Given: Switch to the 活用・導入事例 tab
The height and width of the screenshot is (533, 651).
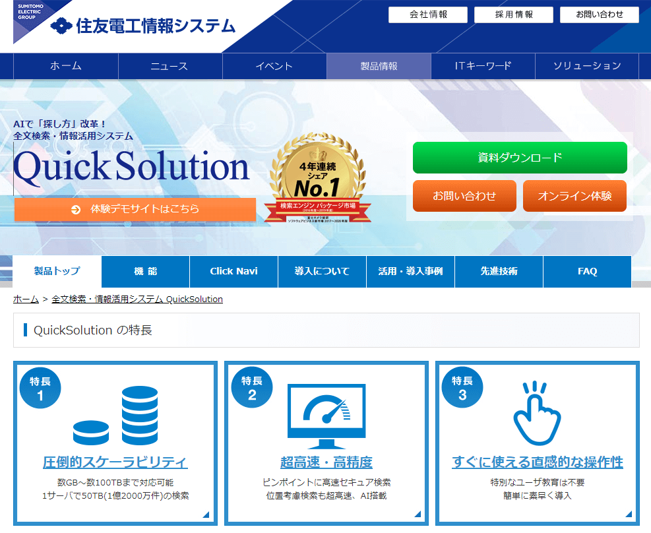Looking at the screenshot, I should click(x=410, y=272).
